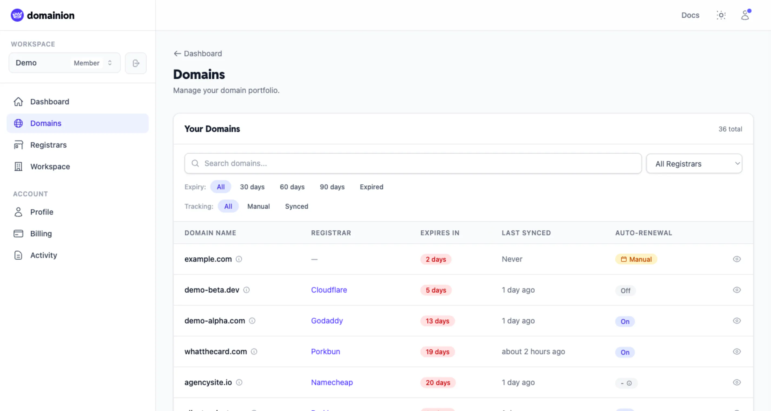Open the Dashboard sidebar item
The image size is (771, 411).
click(78, 102)
